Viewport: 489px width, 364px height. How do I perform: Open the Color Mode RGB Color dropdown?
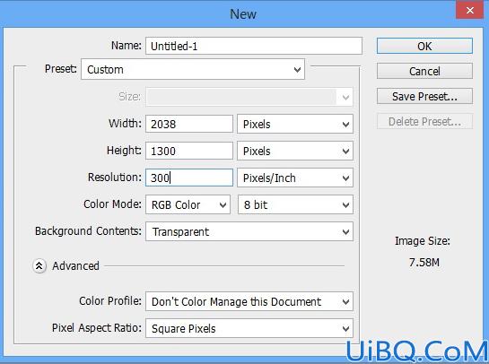click(188, 204)
